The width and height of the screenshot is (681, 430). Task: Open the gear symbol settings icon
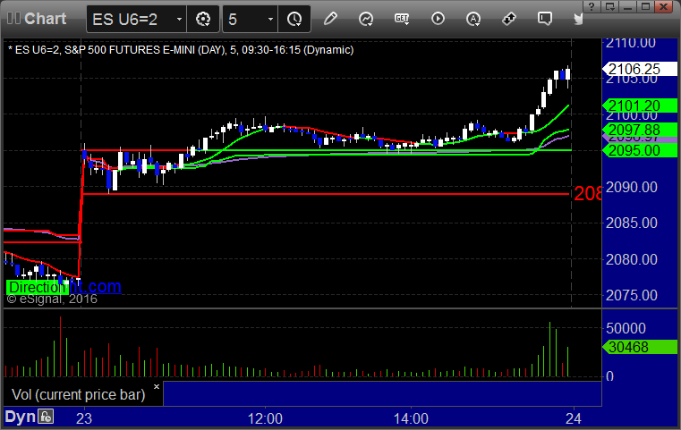click(203, 19)
